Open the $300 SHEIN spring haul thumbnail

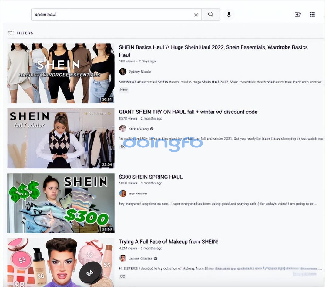click(x=61, y=203)
